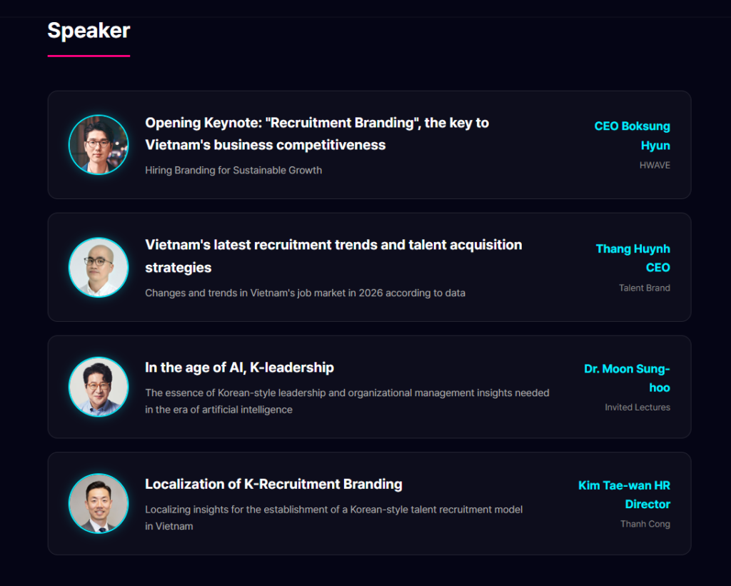Select the "In the age of AI, K-leadership" title
The height and width of the screenshot is (586, 731).
[x=239, y=368]
